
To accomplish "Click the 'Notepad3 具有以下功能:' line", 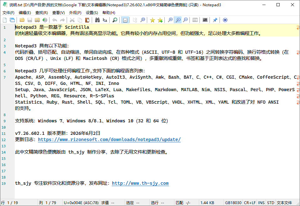I will coord(42,46).
